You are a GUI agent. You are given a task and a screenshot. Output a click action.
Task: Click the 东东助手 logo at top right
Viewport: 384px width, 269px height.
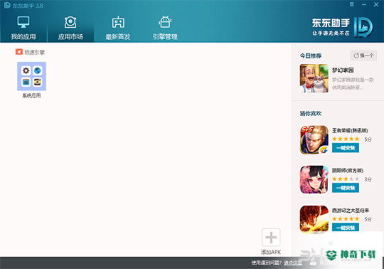pyautogui.click(x=342, y=27)
